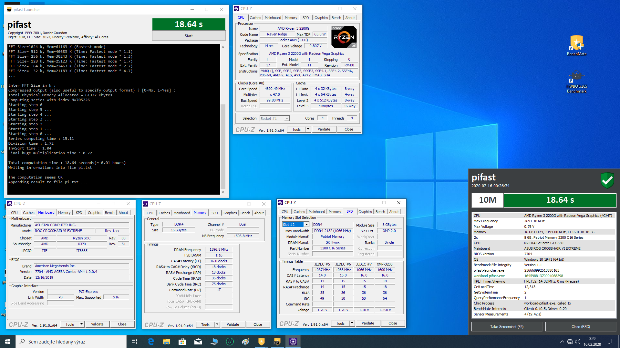The image size is (620, 348).
Task: Open network globe tray icon
Action: pyautogui.click(x=570, y=342)
